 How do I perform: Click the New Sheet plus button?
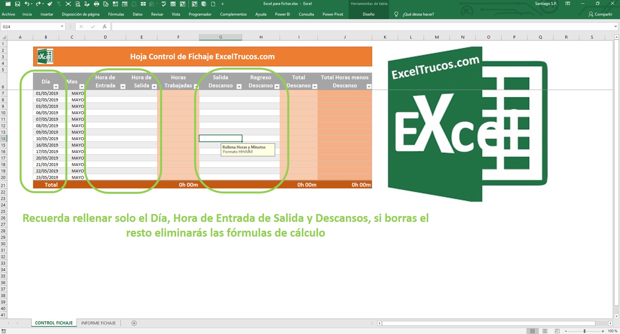(134, 323)
